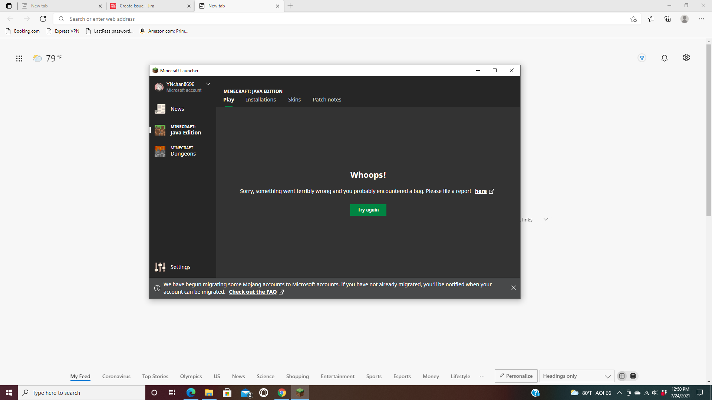
Task: Select the Minecraft Java Edition grass block icon
Action: (160, 130)
